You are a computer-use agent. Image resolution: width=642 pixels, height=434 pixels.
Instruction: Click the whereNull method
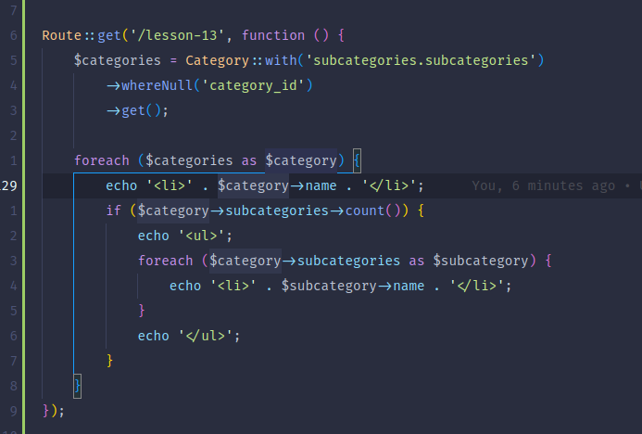point(157,85)
